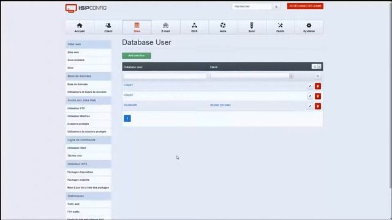Click Se déconnecter admin button
Screen dimensions: 392x220
(305, 6)
